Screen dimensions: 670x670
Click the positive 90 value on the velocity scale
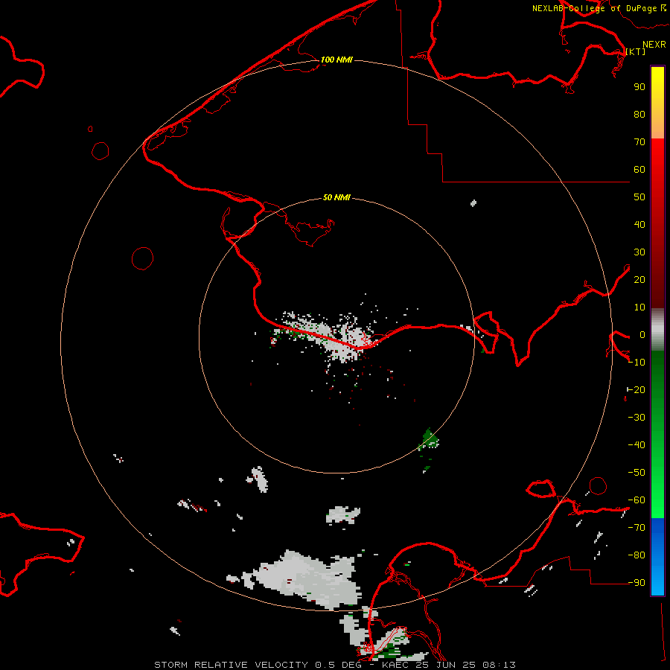(x=639, y=87)
